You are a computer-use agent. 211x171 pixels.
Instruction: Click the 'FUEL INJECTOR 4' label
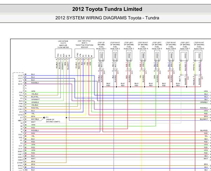click(x=143, y=47)
